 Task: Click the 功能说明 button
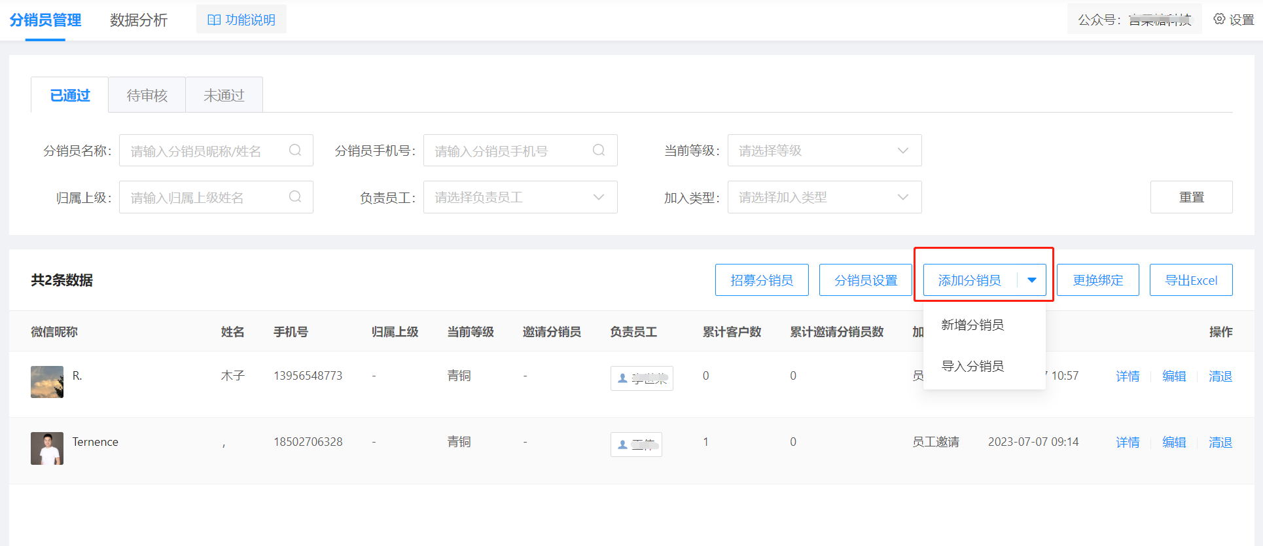coord(241,20)
